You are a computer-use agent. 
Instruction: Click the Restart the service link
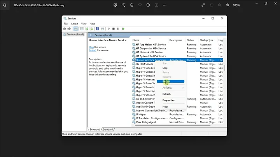[x=93, y=50]
